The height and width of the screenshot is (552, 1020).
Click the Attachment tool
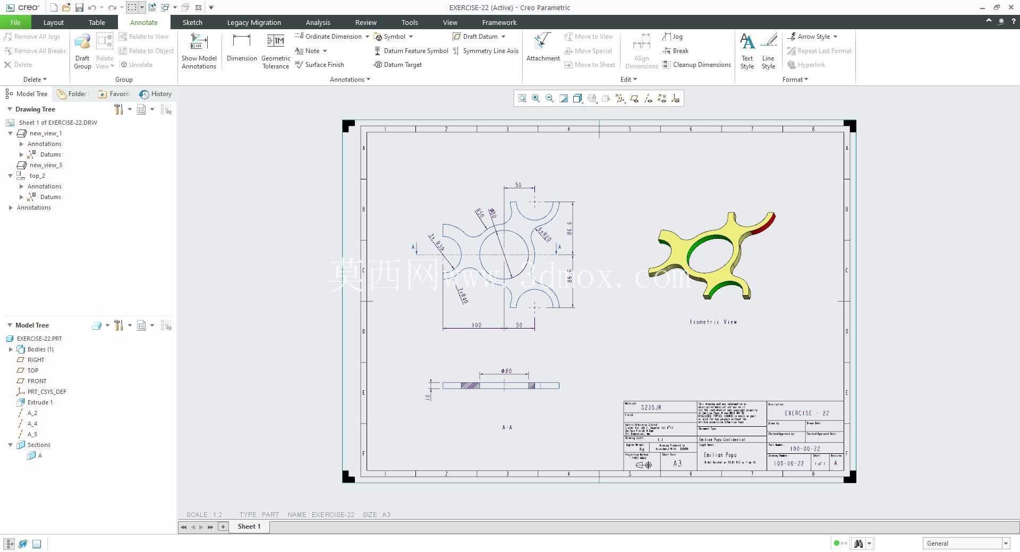click(x=543, y=48)
